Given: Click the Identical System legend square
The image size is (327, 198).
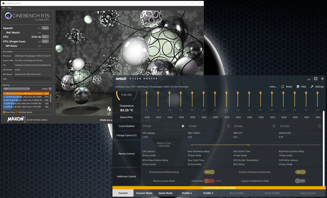Looking at the screenshot, I should pos(17,112).
